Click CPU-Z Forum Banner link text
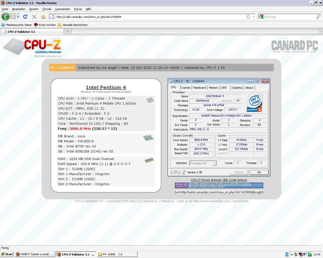Viewport: 323px width, 258px height. [x=219, y=180]
